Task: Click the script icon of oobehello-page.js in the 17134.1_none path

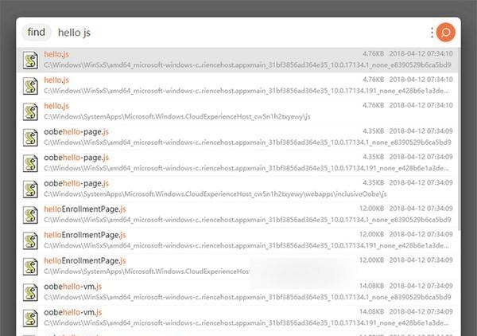Action: coord(31,138)
